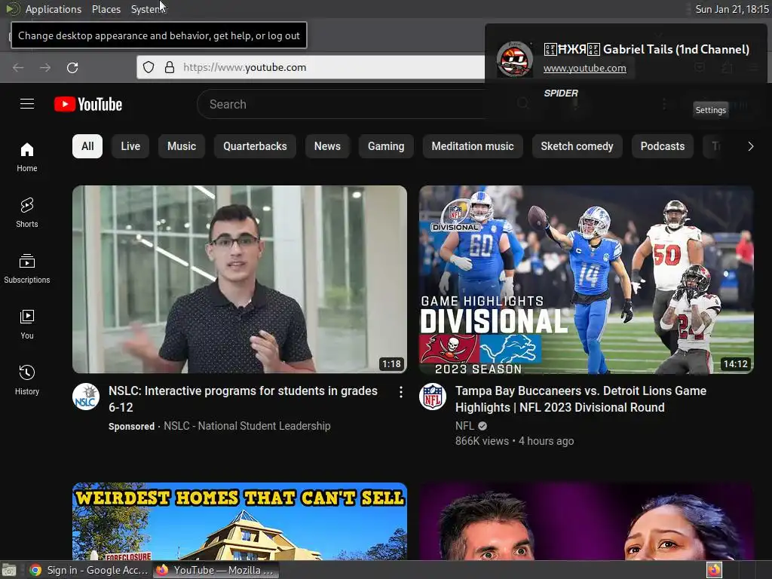Open the Weirdest Homes That Can't Sell thumbnail
The image size is (772, 579).
tap(240, 521)
